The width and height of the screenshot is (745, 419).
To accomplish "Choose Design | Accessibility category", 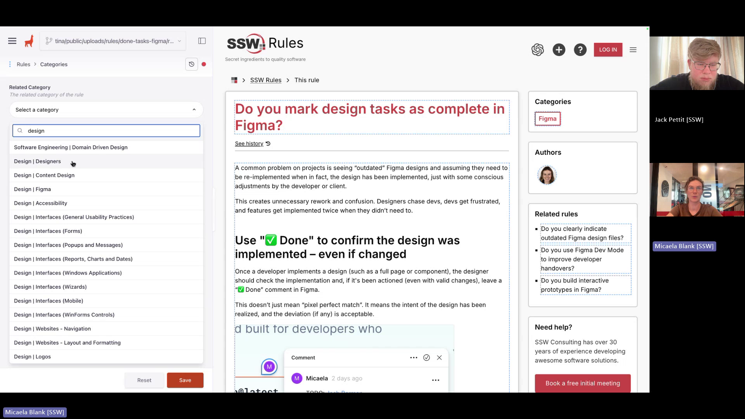I will (106, 203).
